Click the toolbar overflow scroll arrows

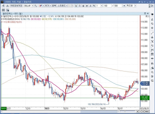(x=149, y=6)
